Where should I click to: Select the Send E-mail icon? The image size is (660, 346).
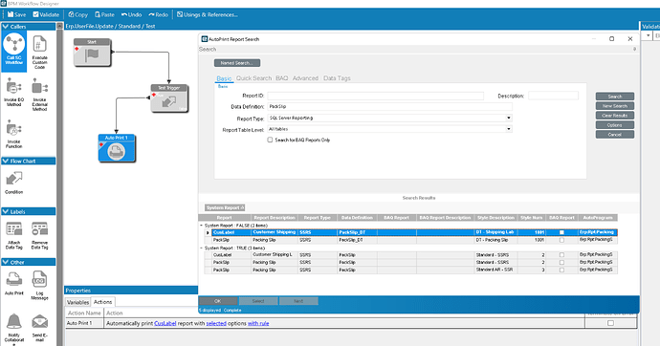pyautogui.click(x=39, y=328)
